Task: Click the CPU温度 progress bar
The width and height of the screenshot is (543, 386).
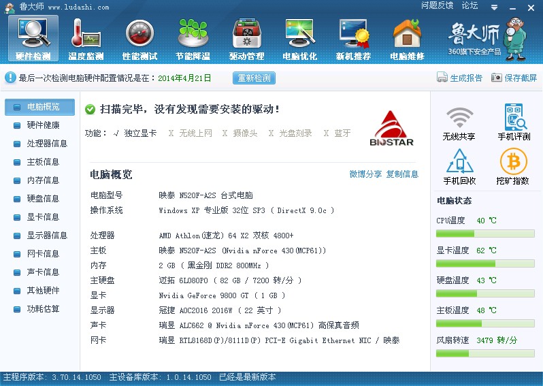Action: click(x=485, y=234)
